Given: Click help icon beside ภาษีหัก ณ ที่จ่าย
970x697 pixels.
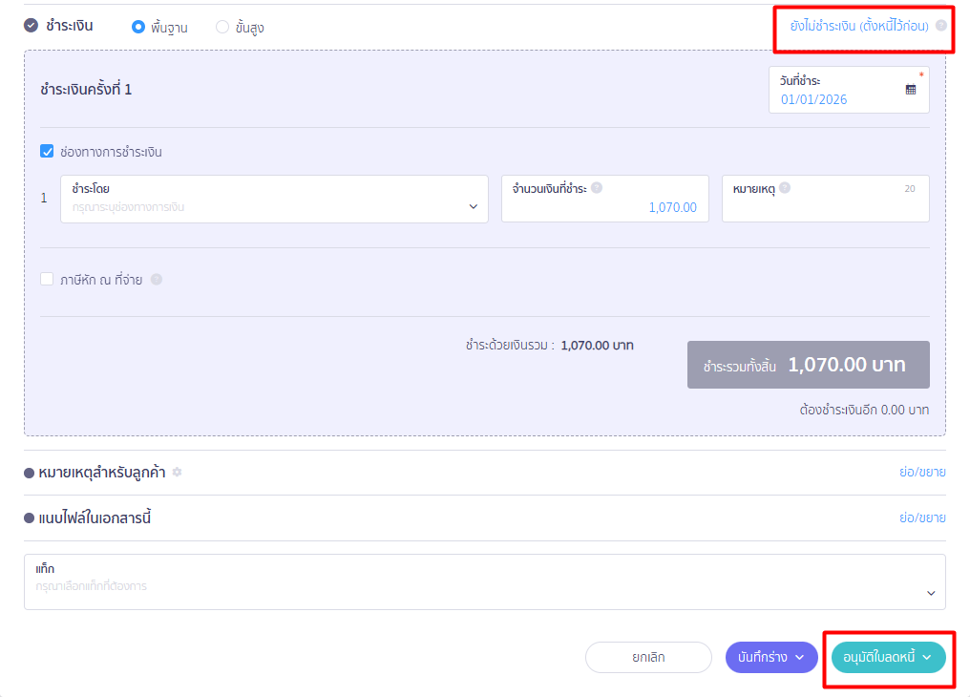Looking at the screenshot, I should 157,280.
